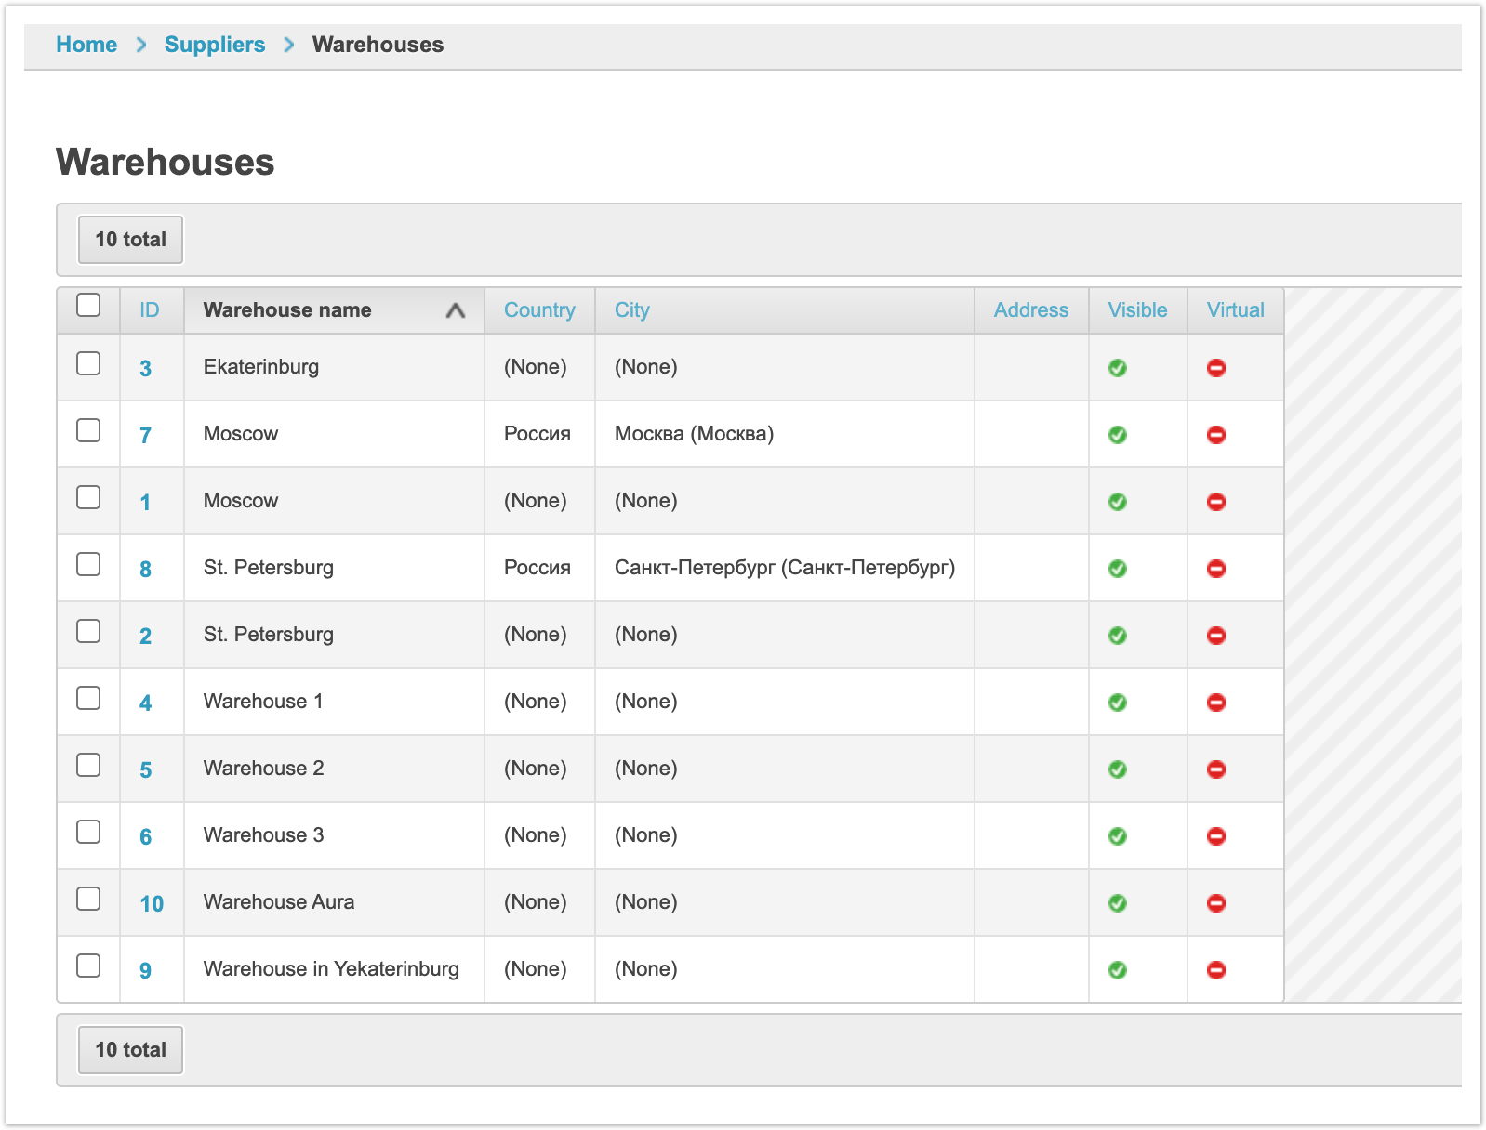This screenshot has width=1486, height=1130.
Task: Click the top '10 total' button
Action: point(130,240)
